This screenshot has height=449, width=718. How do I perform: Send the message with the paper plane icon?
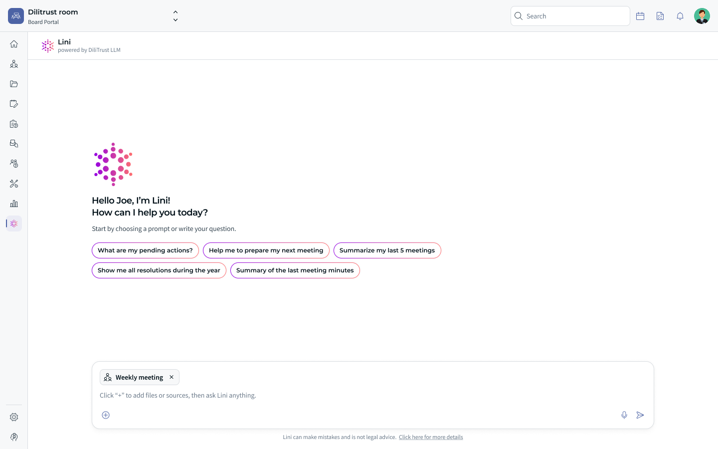pyautogui.click(x=640, y=415)
